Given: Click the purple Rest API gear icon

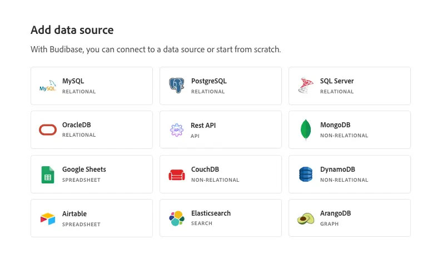Looking at the screenshot, I should 177,130.
